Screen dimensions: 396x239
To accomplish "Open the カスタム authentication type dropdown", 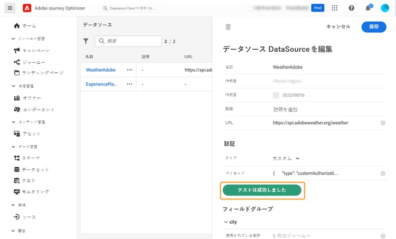I will point(286,158).
